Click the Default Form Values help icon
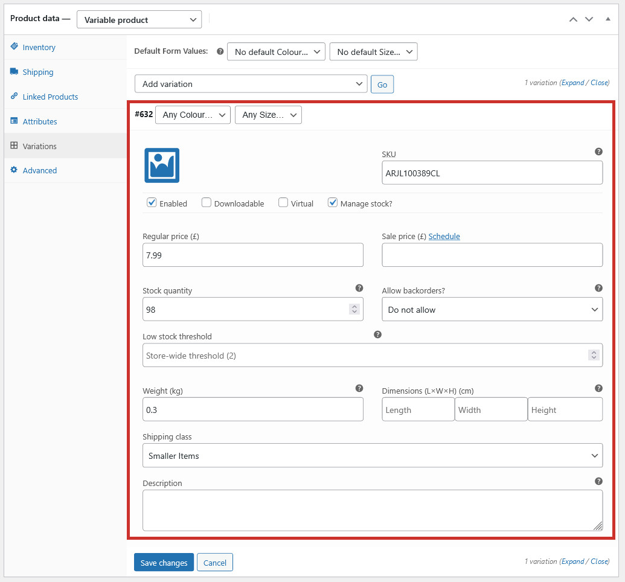The image size is (625, 582). pyautogui.click(x=220, y=51)
